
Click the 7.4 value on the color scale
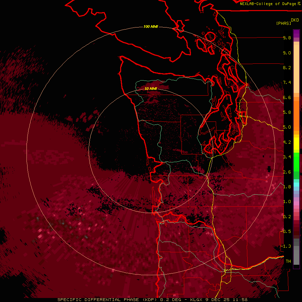pyautogui.click(x=287, y=83)
